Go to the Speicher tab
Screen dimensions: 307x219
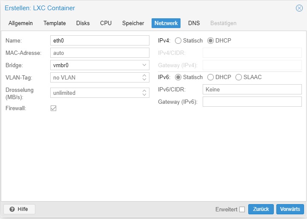(x=133, y=23)
